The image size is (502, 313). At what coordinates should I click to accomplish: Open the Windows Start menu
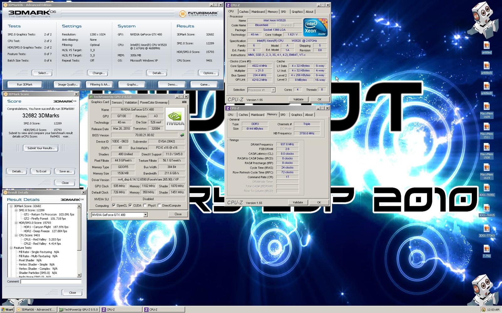pyautogui.click(x=7, y=310)
